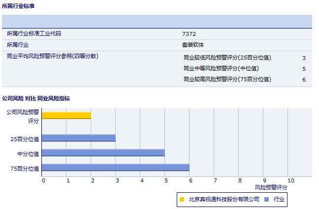Screen dimensions: 319x209
Task: Click the 同业较高风险预警评分(75百分位值) label
Action: (x=227, y=79)
